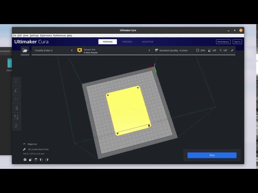Click the material warning icon next to Generic PLA

pyautogui.click(x=80, y=50)
